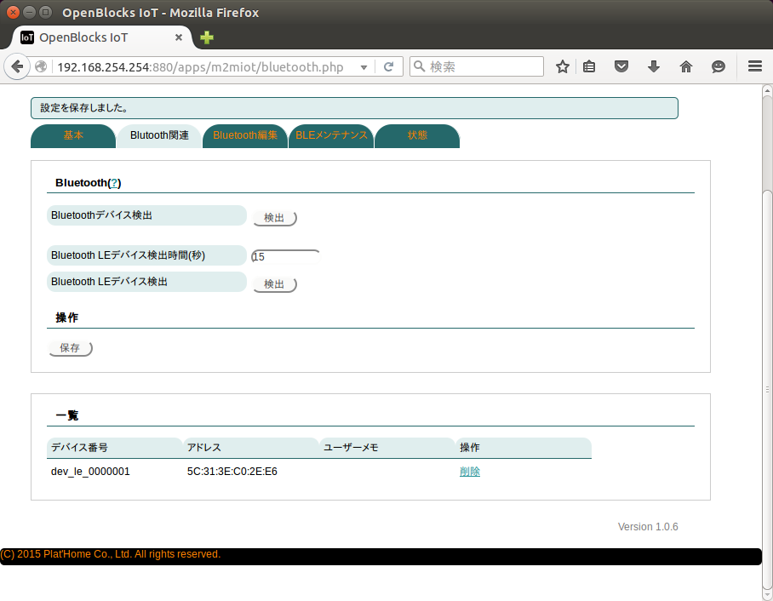Switch to the 基本 tab
The height and width of the screenshot is (601, 773).
pyautogui.click(x=73, y=135)
